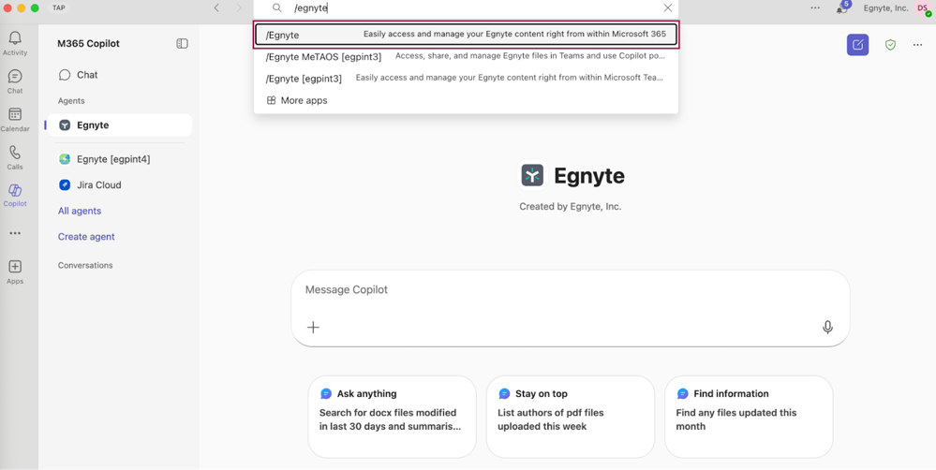Go forward with the right arrow
This screenshot has width=936, height=470.
[239, 7]
